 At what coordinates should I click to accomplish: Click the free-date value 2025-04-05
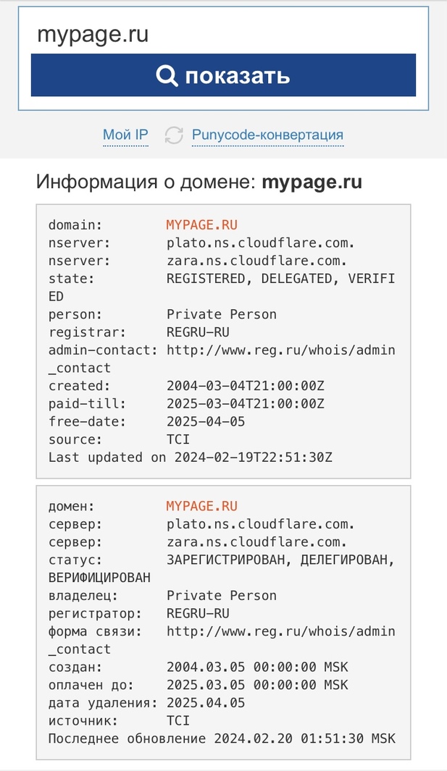(x=206, y=421)
